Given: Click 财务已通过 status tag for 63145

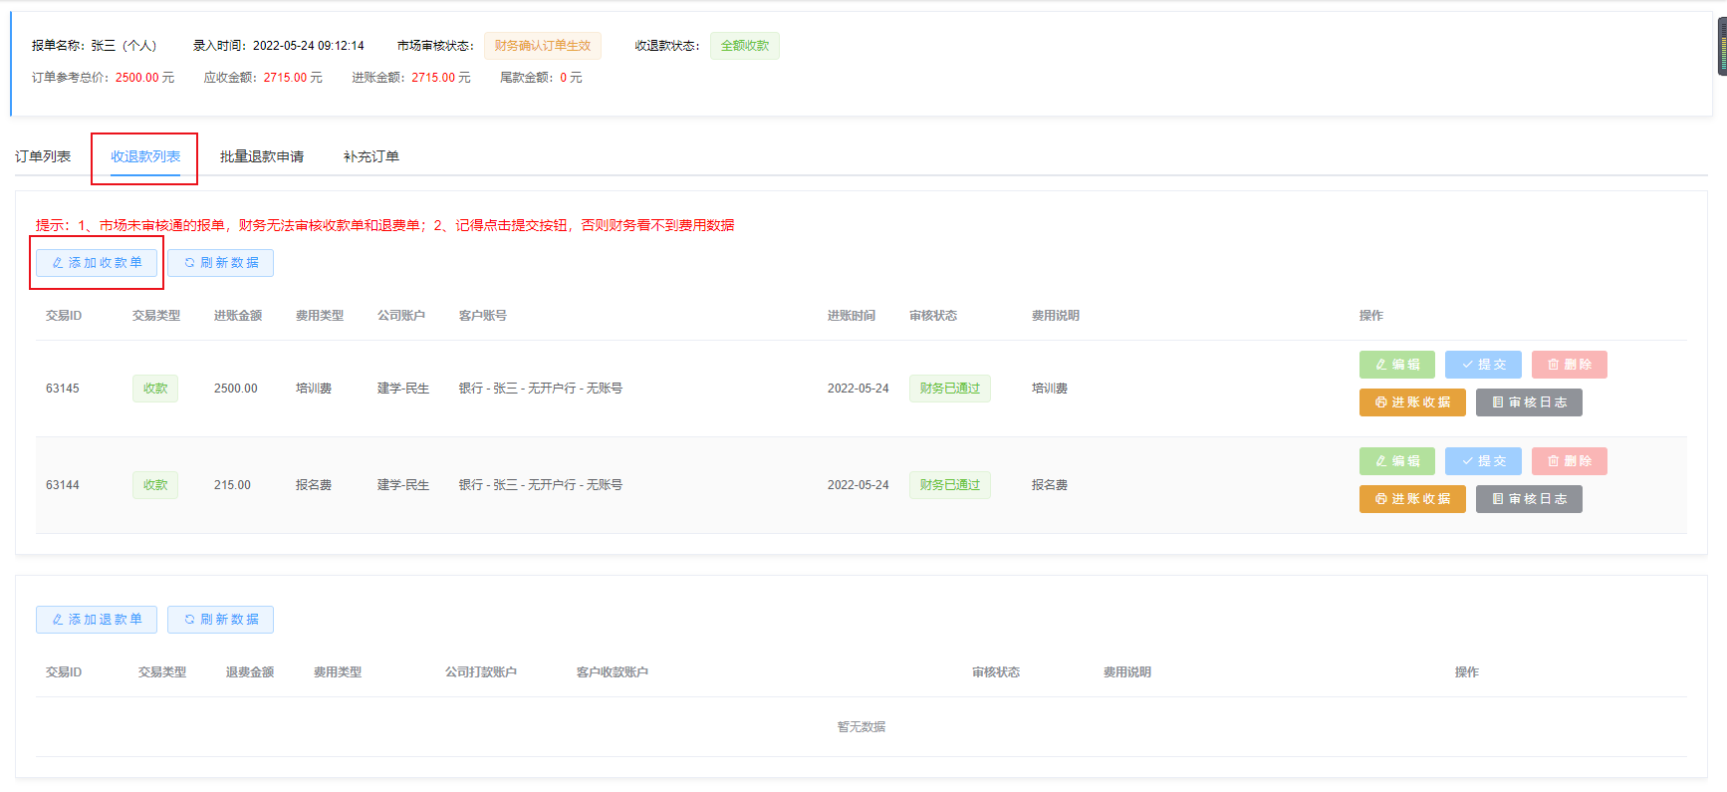Looking at the screenshot, I should tap(949, 389).
